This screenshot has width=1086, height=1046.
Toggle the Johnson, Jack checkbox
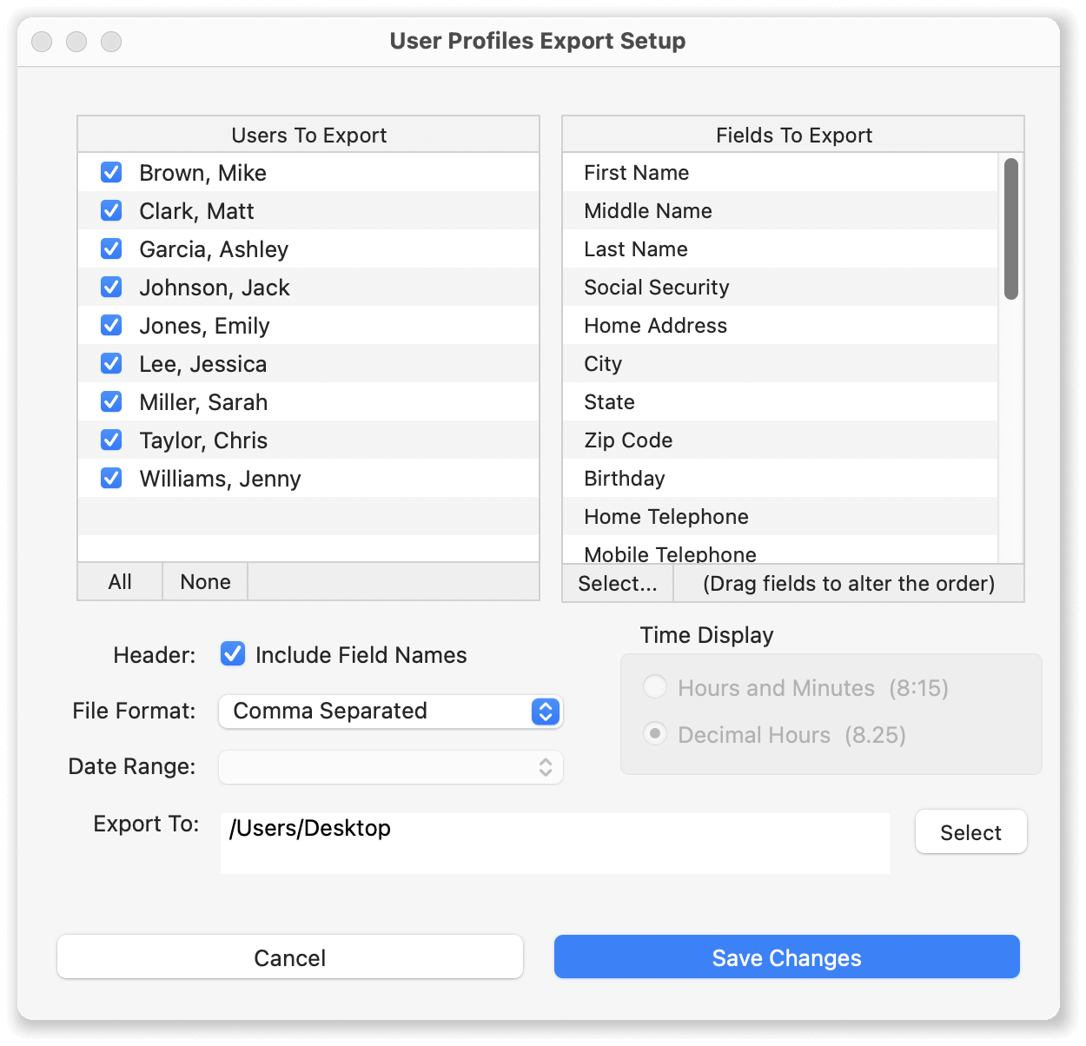[111, 287]
